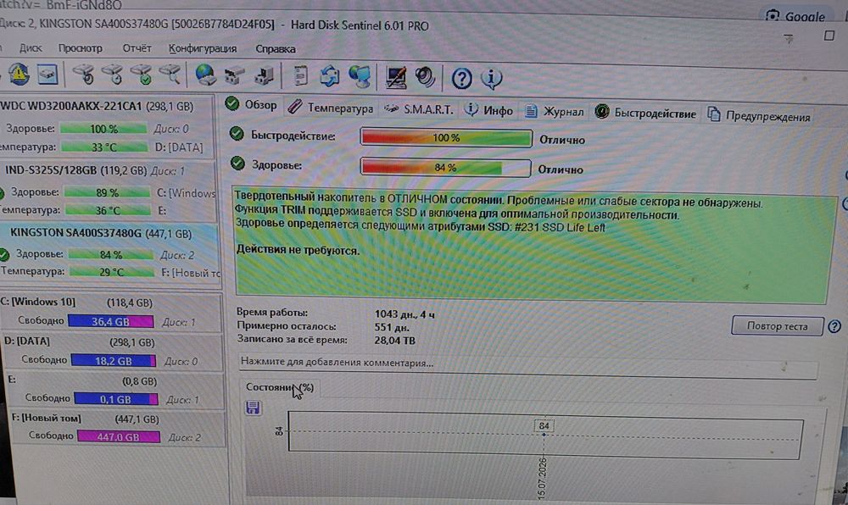Click the 18,2 GB free space bar
This screenshot has width=848, height=505.
(x=114, y=361)
